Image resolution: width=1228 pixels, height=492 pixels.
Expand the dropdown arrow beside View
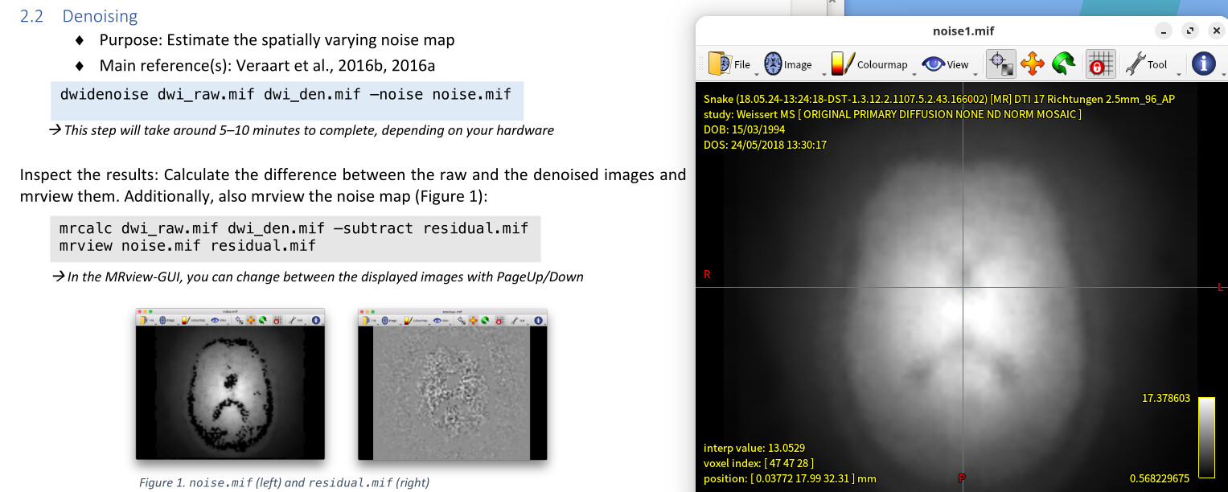tap(975, 74)
